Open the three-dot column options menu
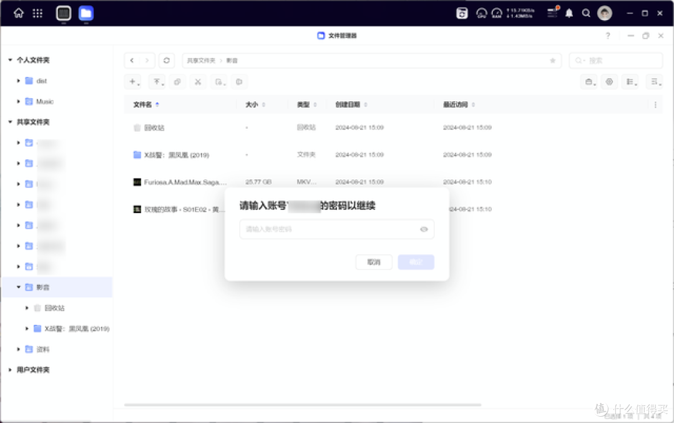674x423 pixels. pos(655,104)
